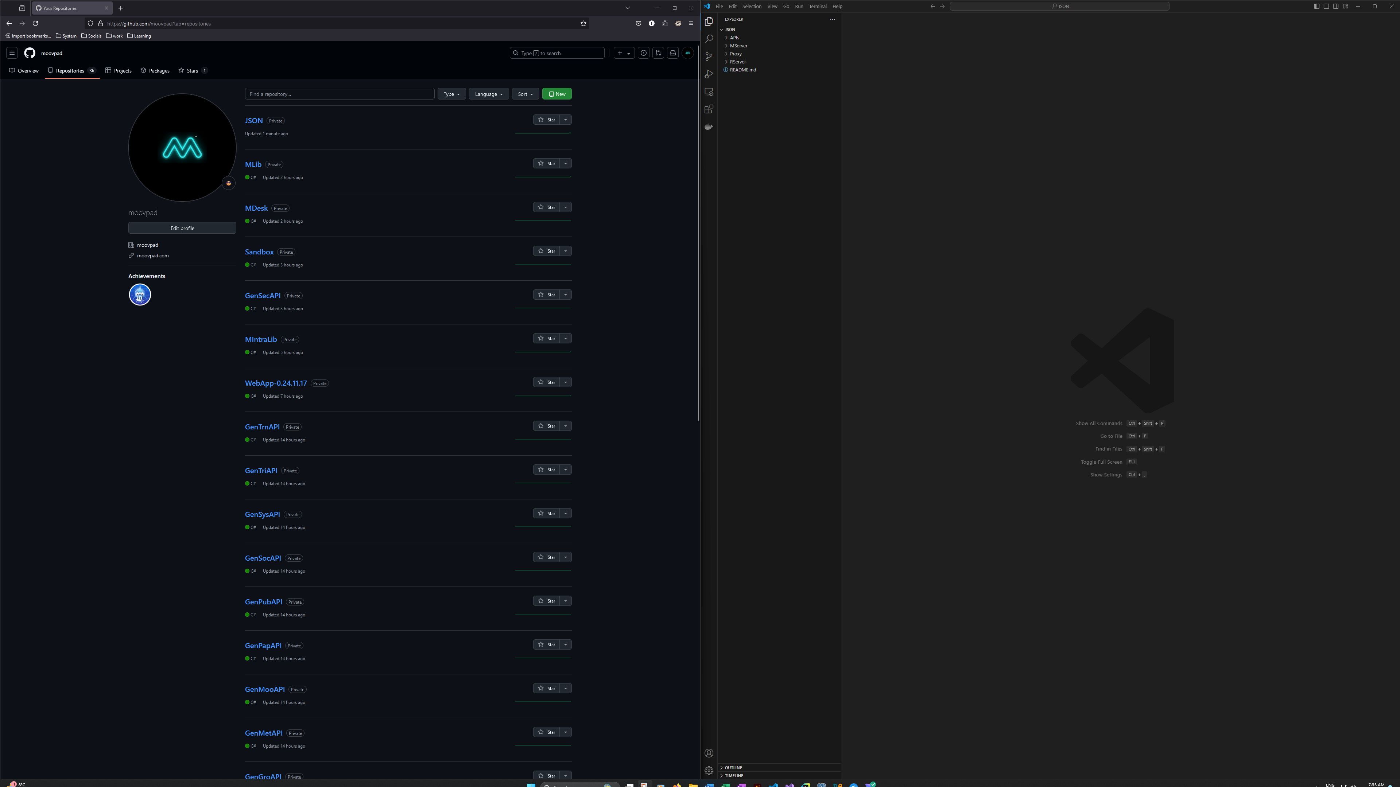Open GitHub Pull requests icon in header
The height and width of the screenshot is (787, 1400).
(658, 53)
